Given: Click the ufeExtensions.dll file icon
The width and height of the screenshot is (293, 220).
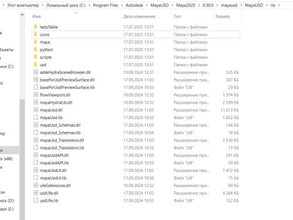Looking at the screenshot, I should click(x=36, y=185).
